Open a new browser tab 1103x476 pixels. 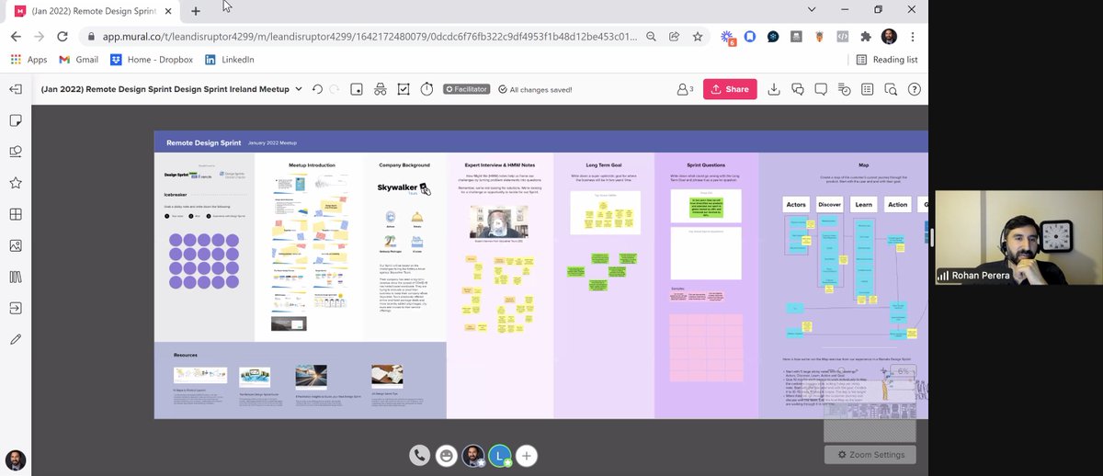pos(196,11)
